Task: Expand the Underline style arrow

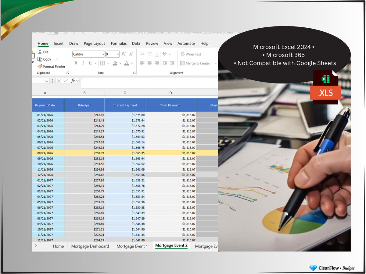Action: tap(95, 63)
